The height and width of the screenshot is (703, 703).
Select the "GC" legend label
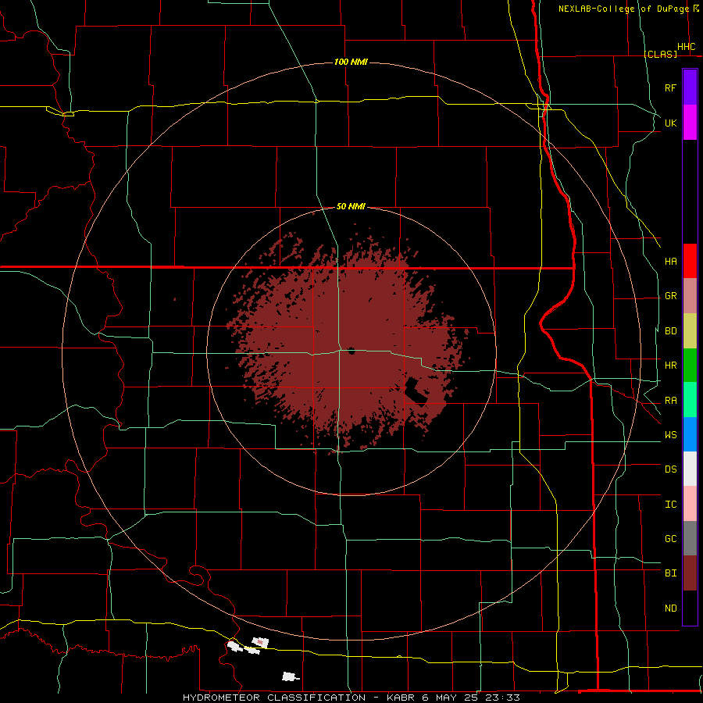click(x=671, y=538)
